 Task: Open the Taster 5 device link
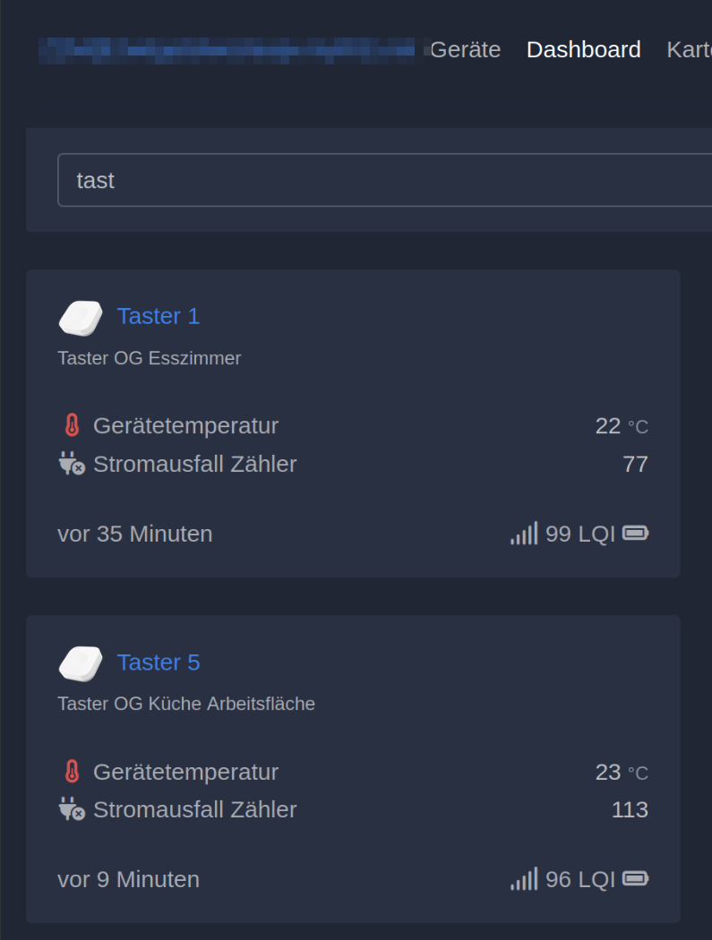click(x=159, y=662)
